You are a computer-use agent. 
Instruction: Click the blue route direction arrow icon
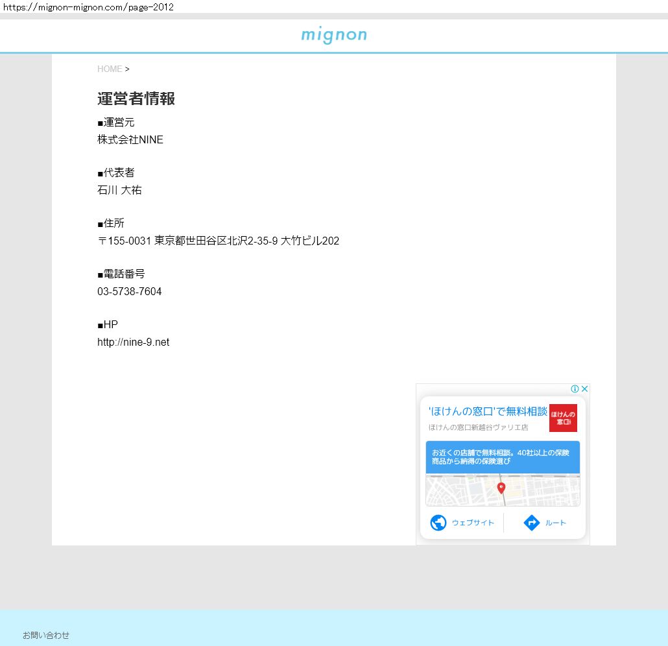pos(532,523)
